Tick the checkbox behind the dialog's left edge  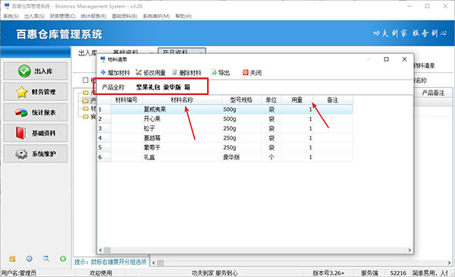pyautogui.click(x=85, y=80)
